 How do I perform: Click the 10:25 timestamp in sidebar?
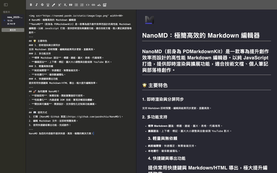pyautogui.click(x=10, y=20)
